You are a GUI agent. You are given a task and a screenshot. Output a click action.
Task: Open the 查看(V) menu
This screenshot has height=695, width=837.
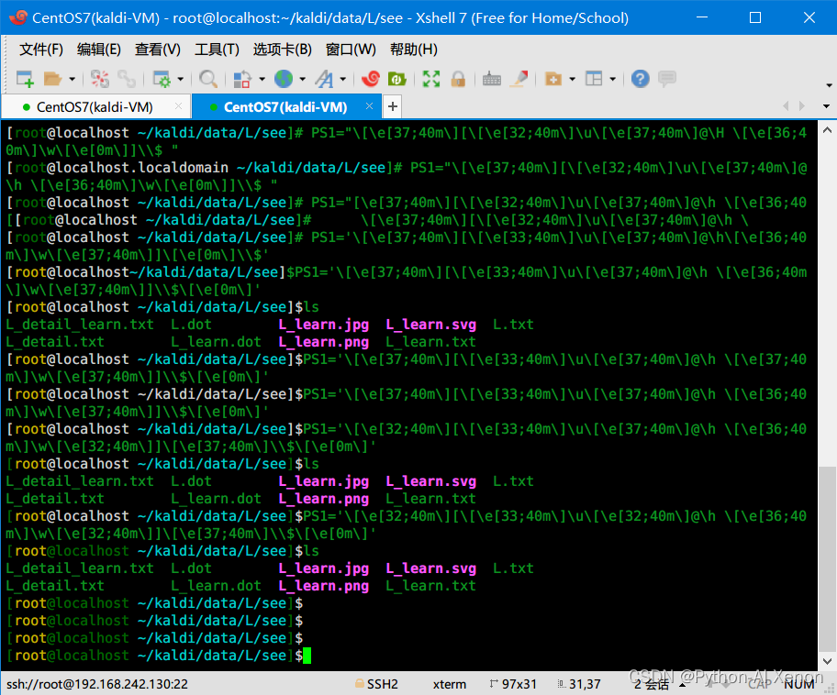158,50
